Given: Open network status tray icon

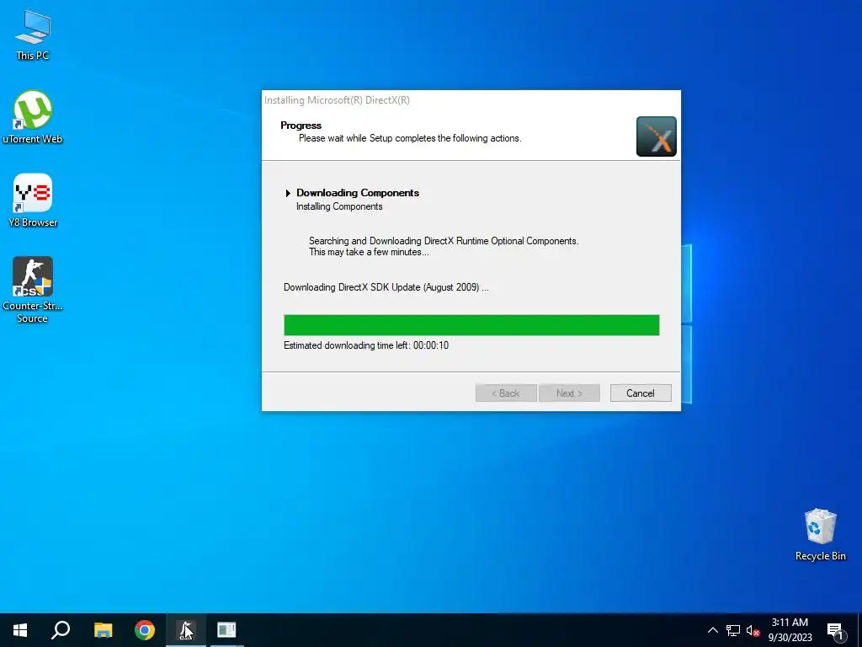Looking at the screenshot, I should pyautogui.click(x=733, y=630).
